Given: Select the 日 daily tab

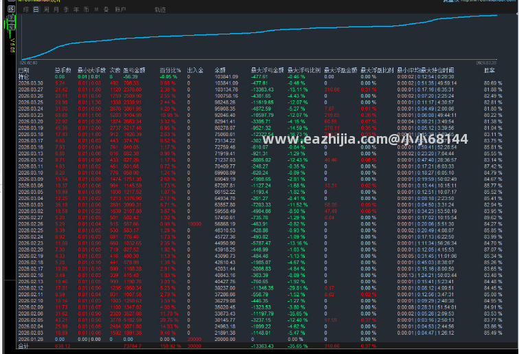Looking at the screenshot, I should coord(36,10).
